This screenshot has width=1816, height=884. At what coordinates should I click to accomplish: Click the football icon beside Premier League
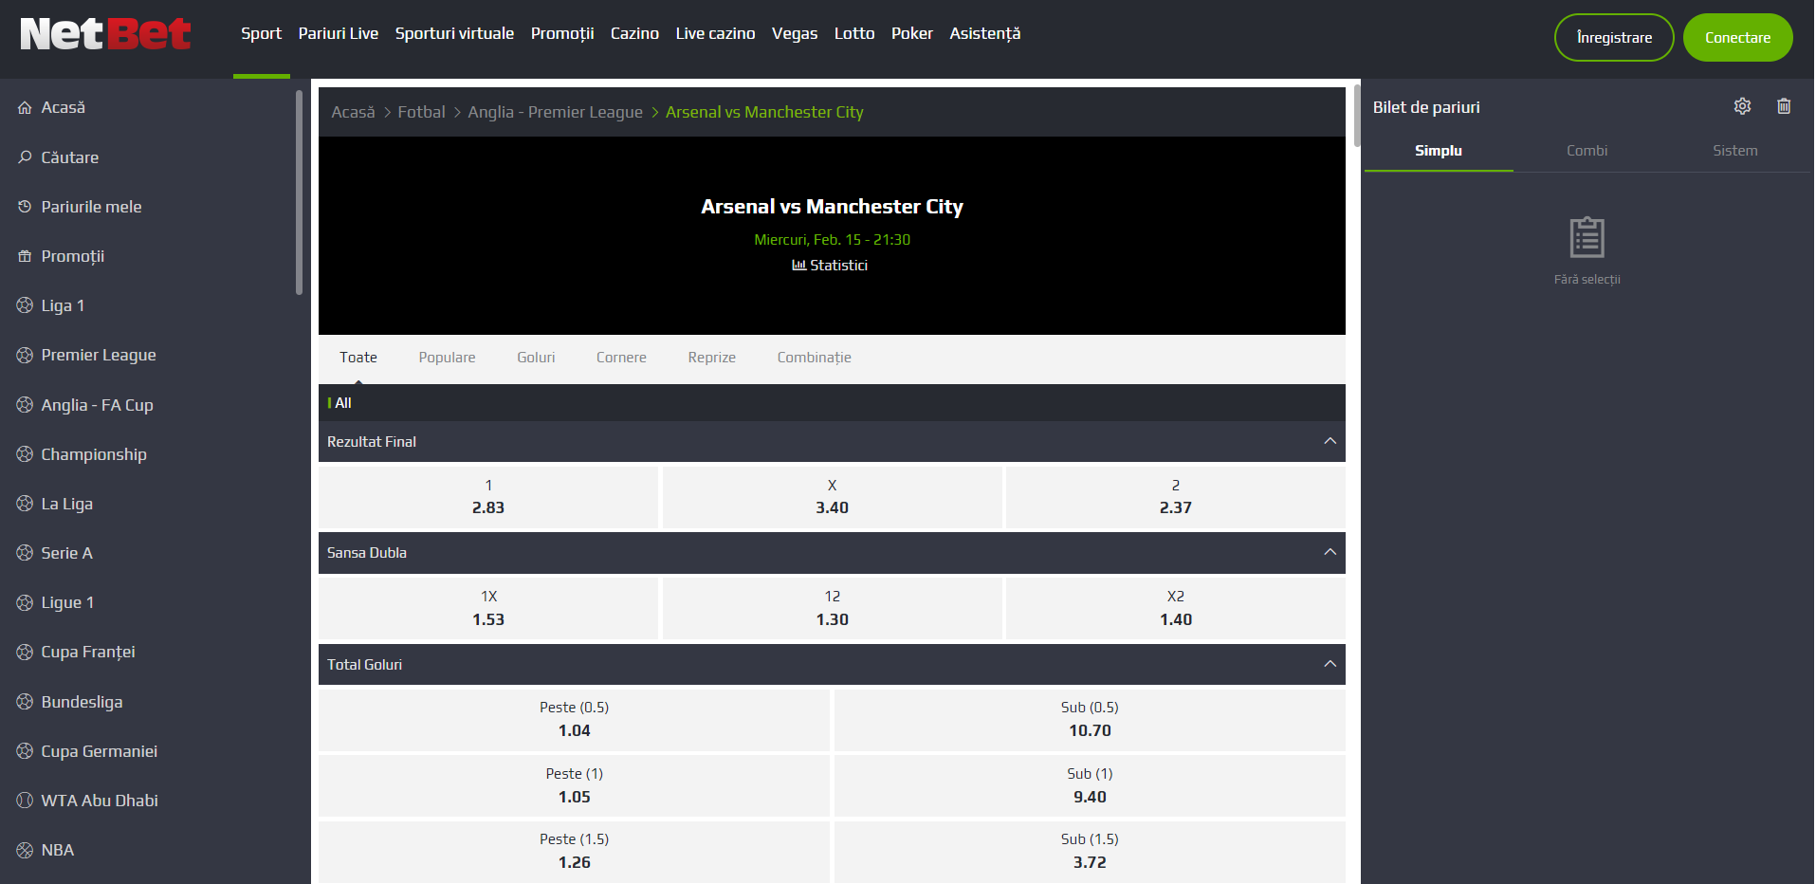pyautogui.click(x=25, y=355)
